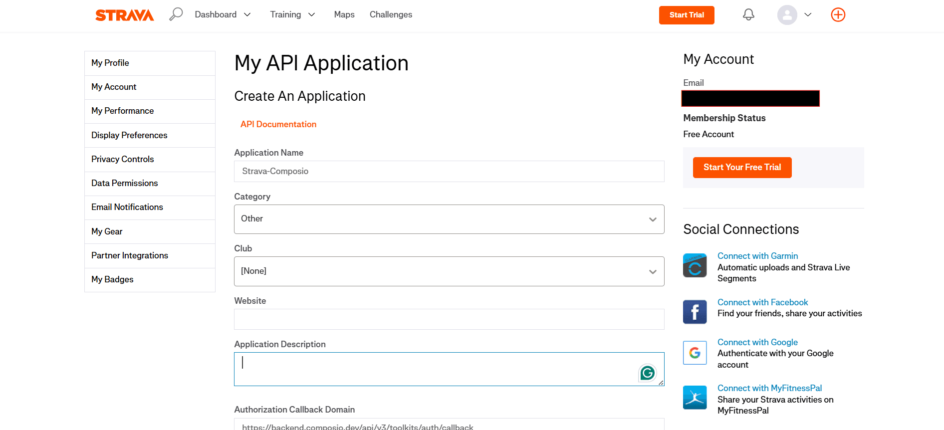This screenshot has height=430, width=944.
Task: Click the profile avatar icon
Action: [787, 15]
